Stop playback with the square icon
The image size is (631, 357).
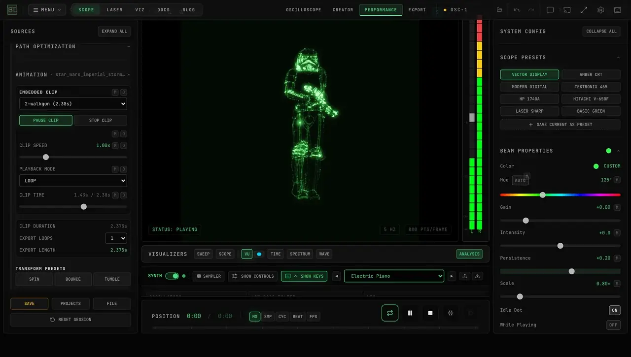pos(430,313)
